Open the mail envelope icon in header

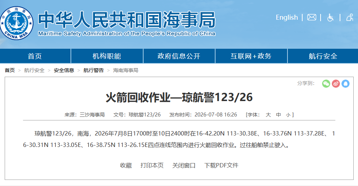click(x=312, y=17)
